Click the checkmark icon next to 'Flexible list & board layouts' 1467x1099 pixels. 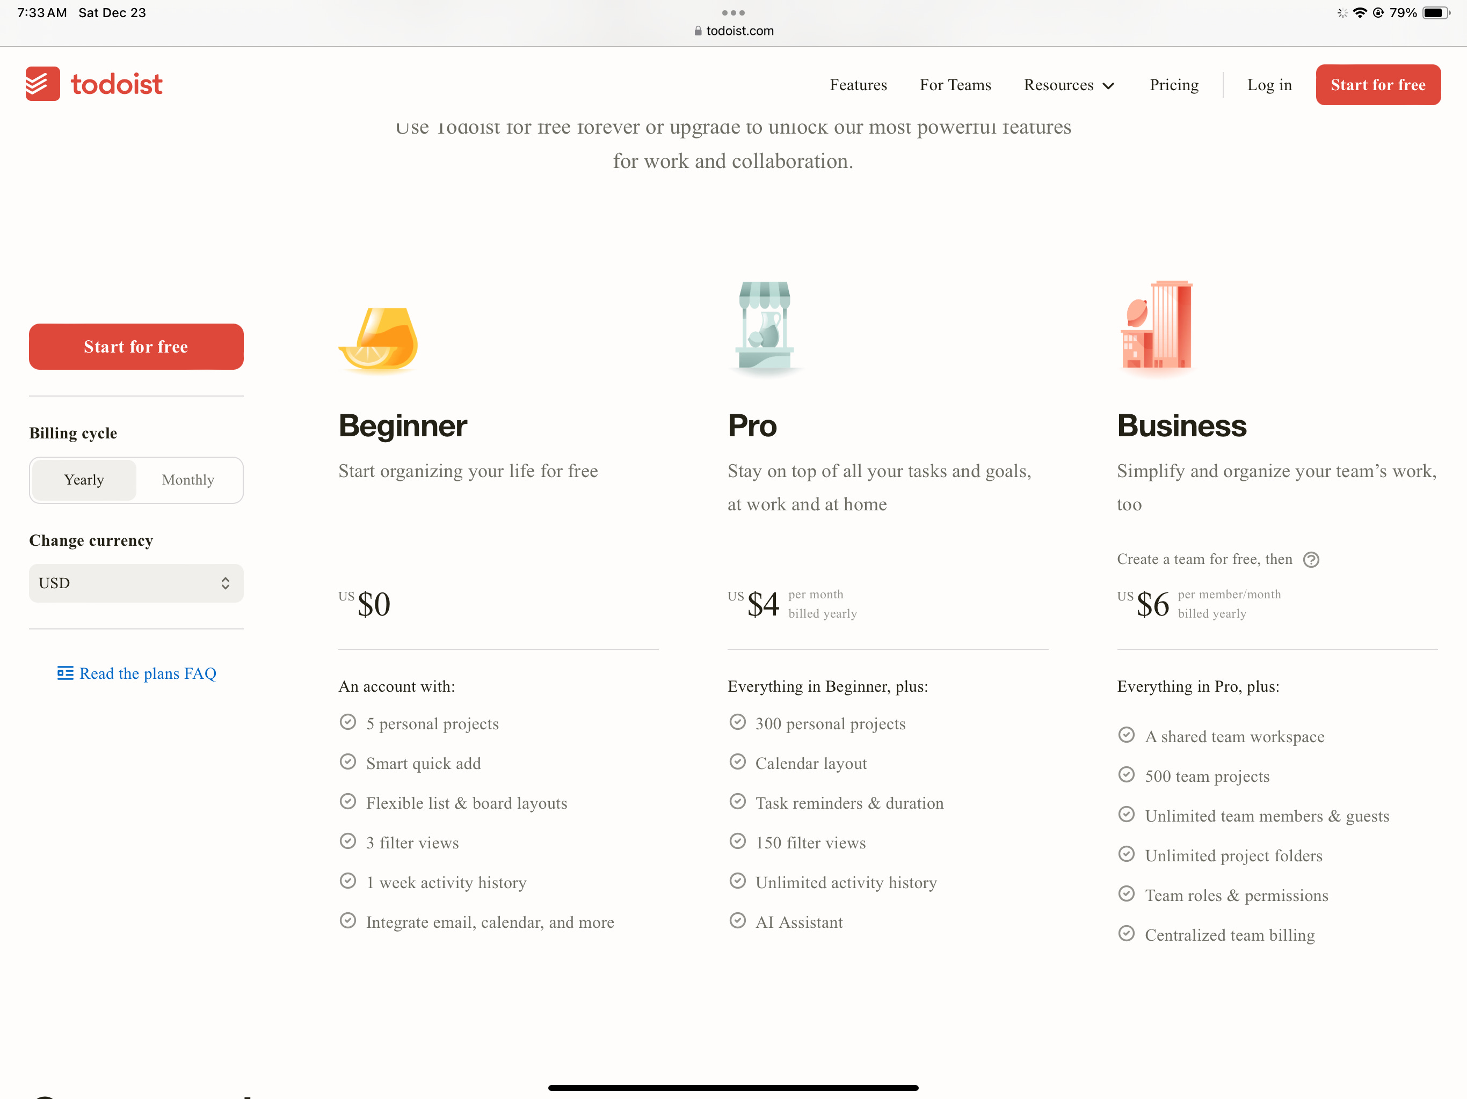(347, 801)
